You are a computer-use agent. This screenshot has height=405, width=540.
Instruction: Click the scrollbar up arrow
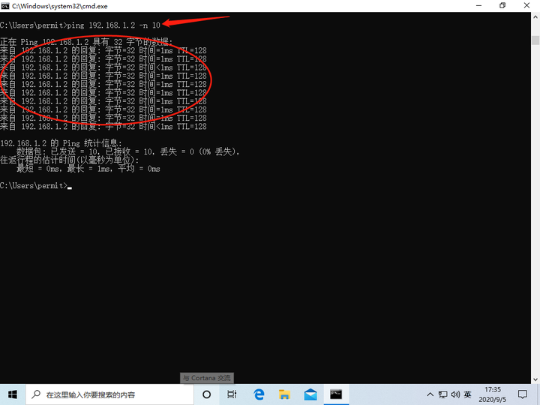coord(535,16)
